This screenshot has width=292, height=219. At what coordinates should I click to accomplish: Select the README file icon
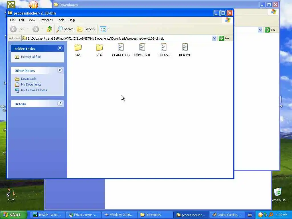pyautogui.click(x=185, y=48)
